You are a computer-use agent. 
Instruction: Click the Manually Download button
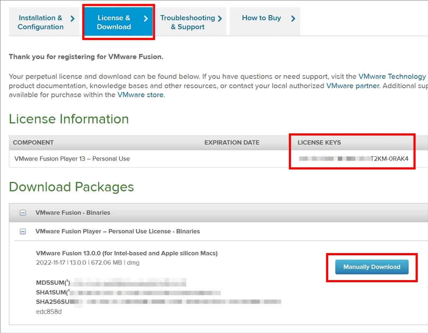[372, 267]
